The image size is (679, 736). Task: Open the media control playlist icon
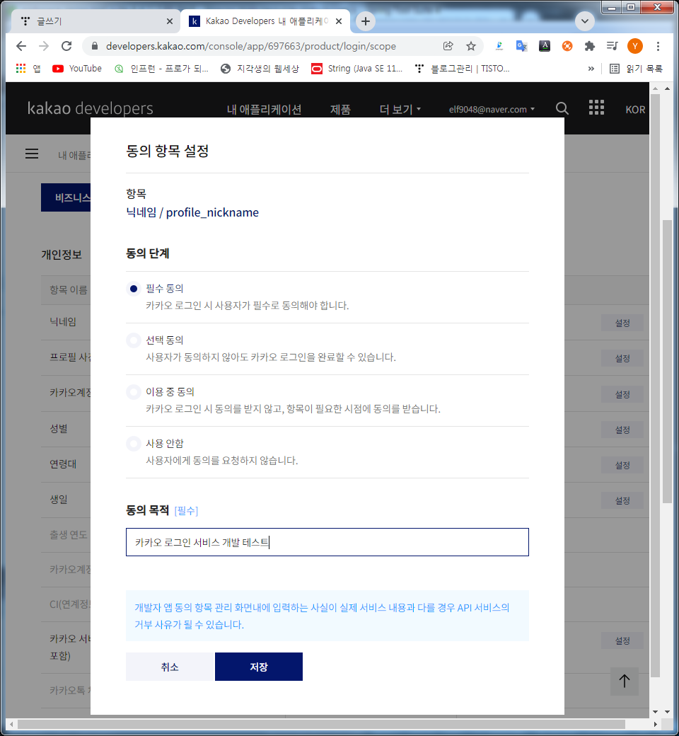coord(612,46)
